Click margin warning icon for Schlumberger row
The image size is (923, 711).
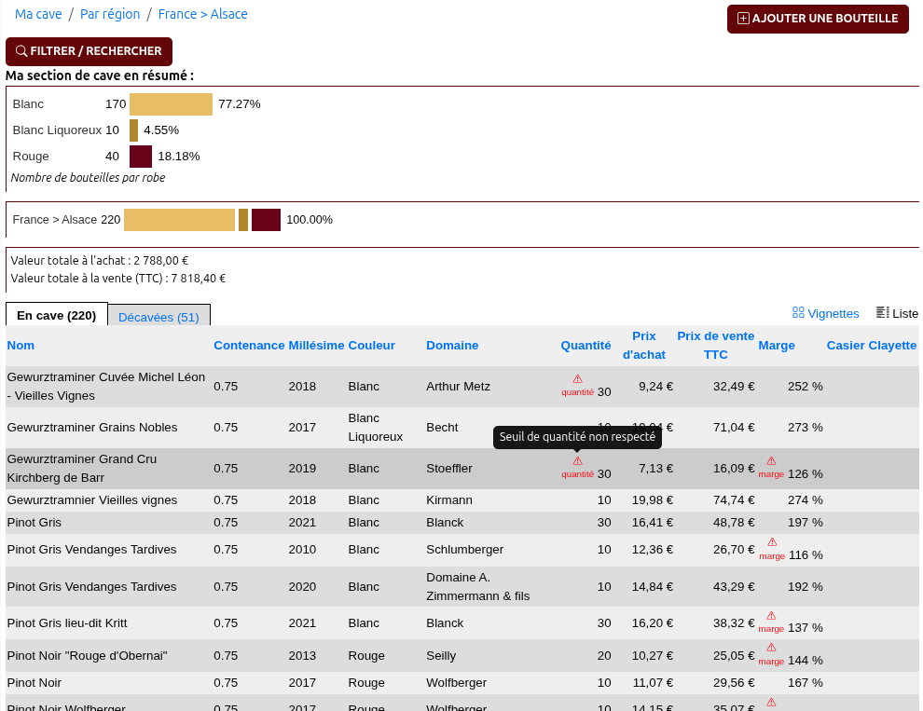[x=772, y=542]
